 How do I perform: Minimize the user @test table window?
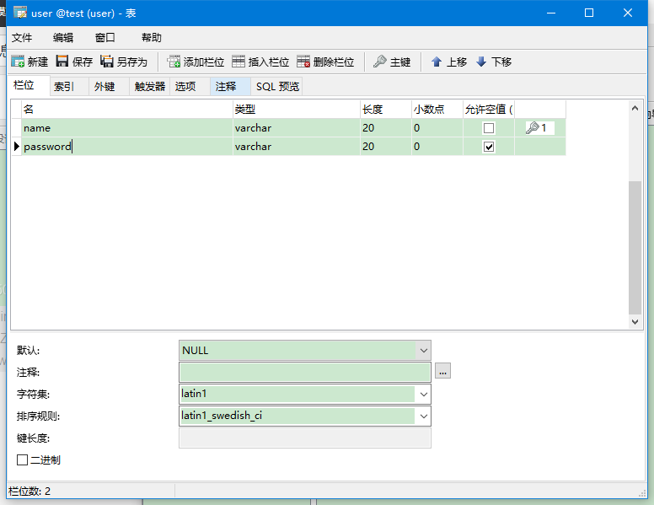click(x=551, y=13)
